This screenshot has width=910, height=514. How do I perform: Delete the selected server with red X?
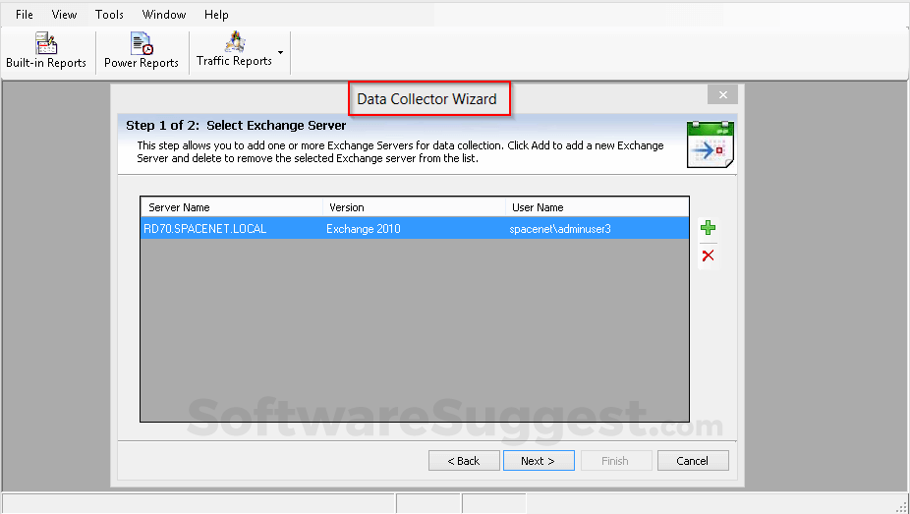(x=708, y=256)
